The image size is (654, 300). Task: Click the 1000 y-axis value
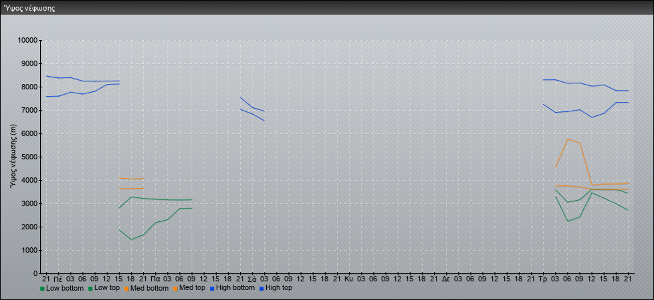pos(29,250)
